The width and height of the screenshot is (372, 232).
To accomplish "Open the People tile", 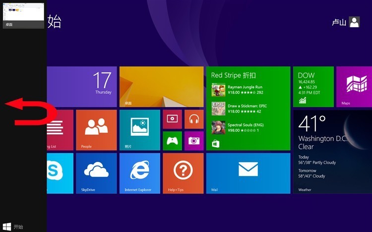I will click(96, 130).
